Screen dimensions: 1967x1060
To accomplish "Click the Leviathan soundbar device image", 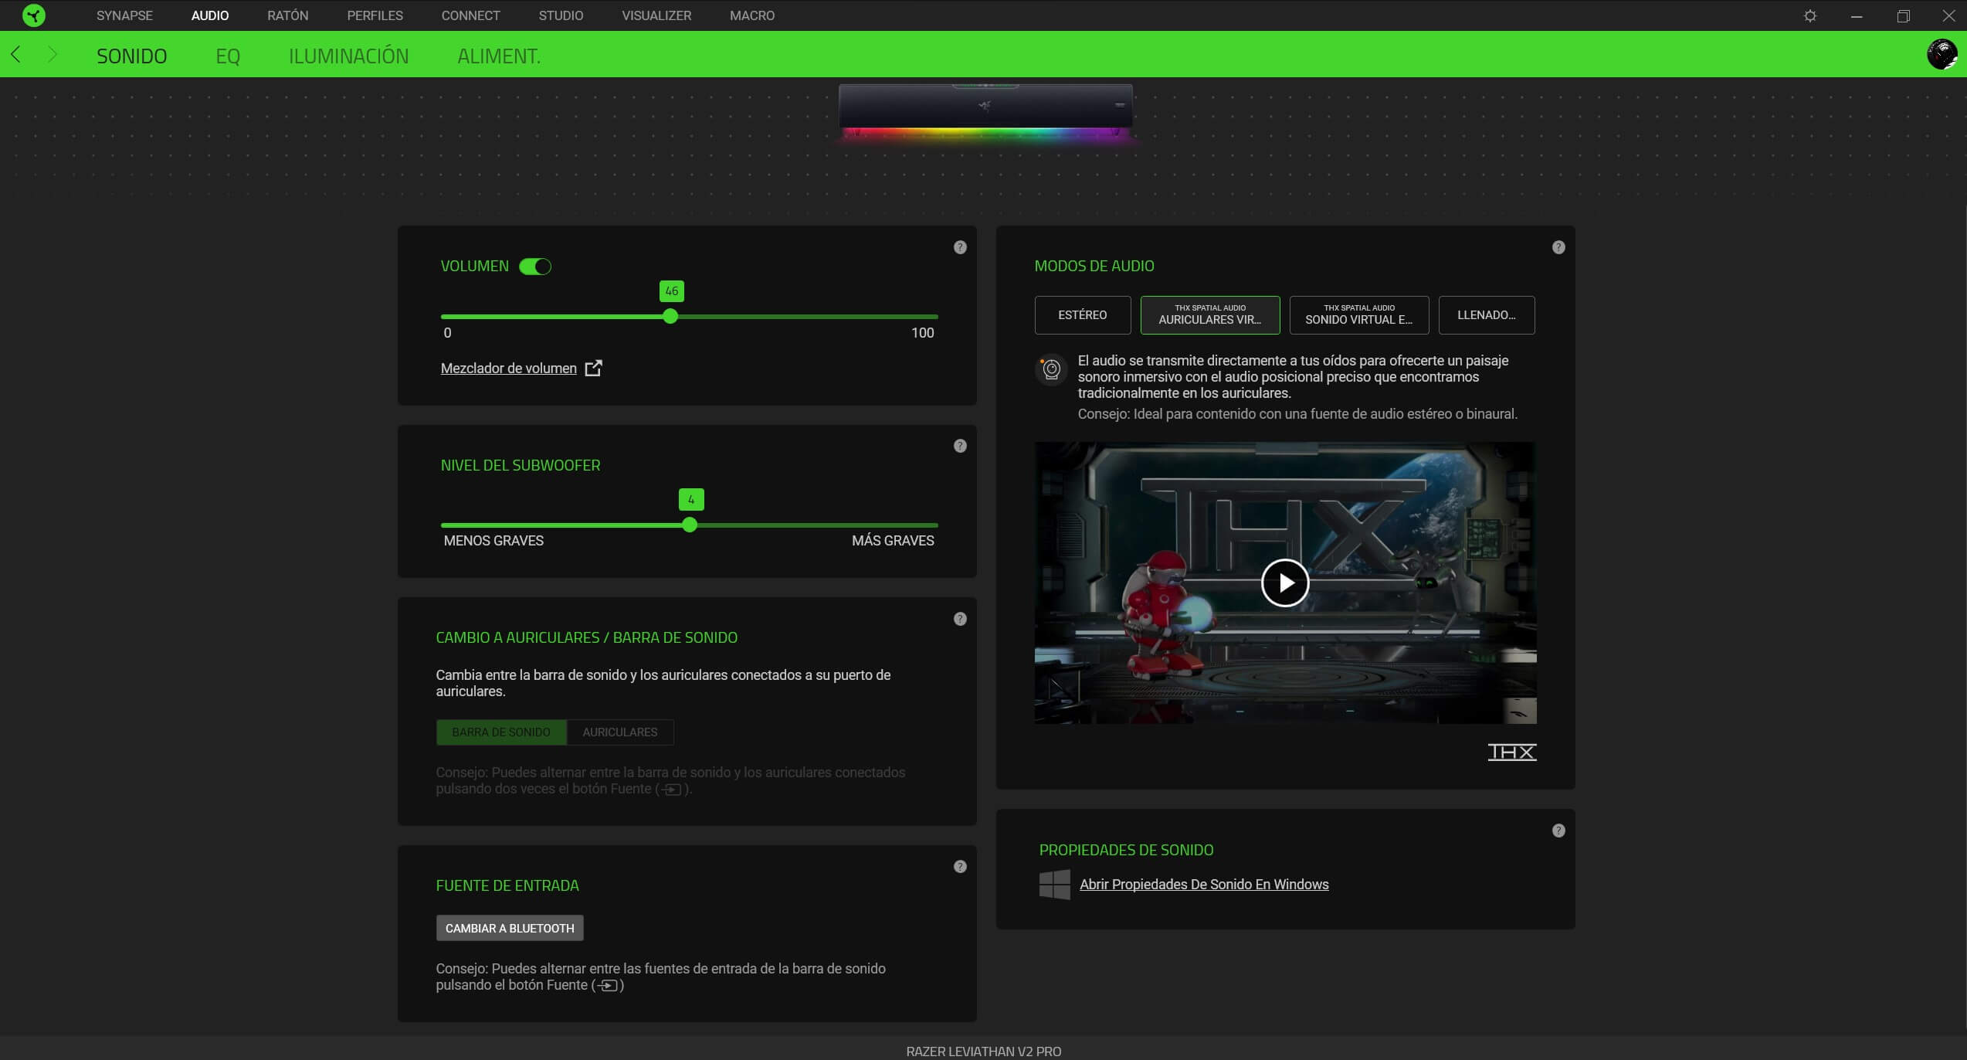I will [x=985, y=113].
